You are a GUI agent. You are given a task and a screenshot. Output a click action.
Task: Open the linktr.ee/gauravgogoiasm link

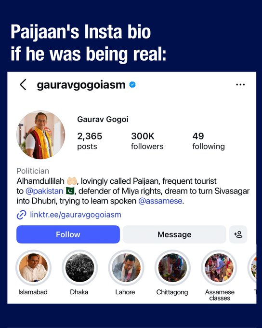tap(76, 215)
